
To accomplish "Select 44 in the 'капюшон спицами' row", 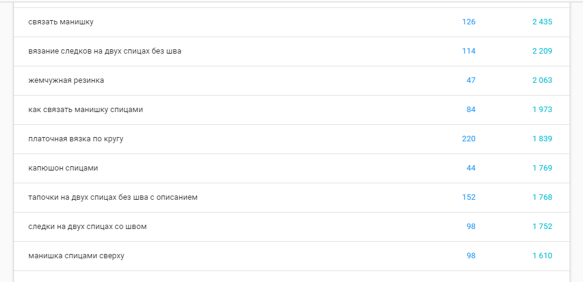I will 471,168.
